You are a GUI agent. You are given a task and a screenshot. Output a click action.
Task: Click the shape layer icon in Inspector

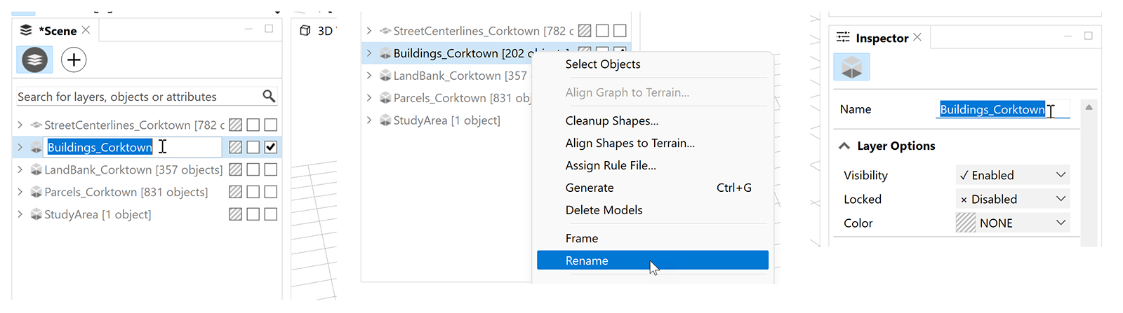pos(851,67)
